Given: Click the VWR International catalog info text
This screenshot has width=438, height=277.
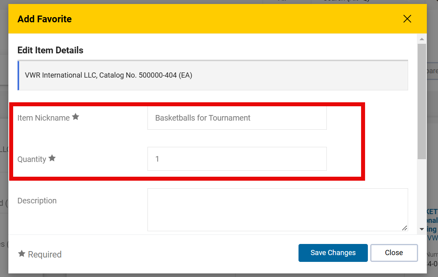Looking at the screenshot, I should (108, 75).
